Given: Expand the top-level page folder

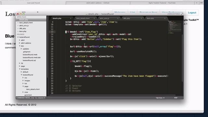Looking at the screenshot, I should pyautogui.click(x=19, y=66).
